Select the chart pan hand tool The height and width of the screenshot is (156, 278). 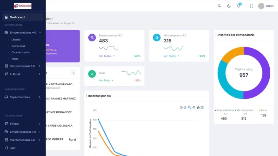click(x=194, y=107)
